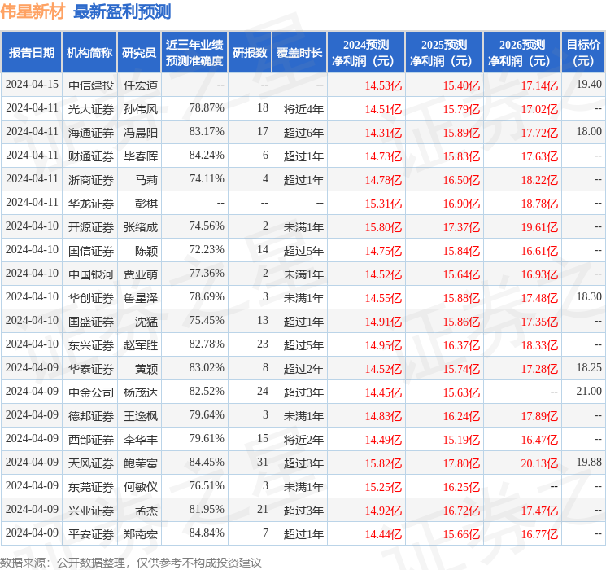Click analyst name 孙伟风
This screenshot has height=570, width=606.
(x=141, y=109)
